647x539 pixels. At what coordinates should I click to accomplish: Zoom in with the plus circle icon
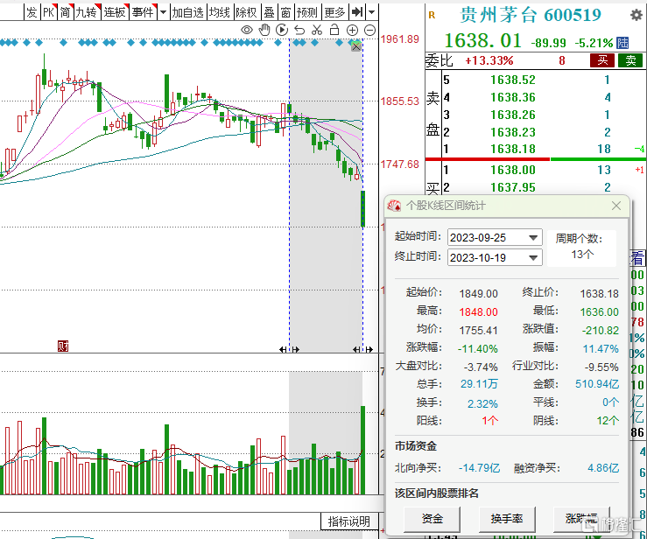tap(352, 30)
